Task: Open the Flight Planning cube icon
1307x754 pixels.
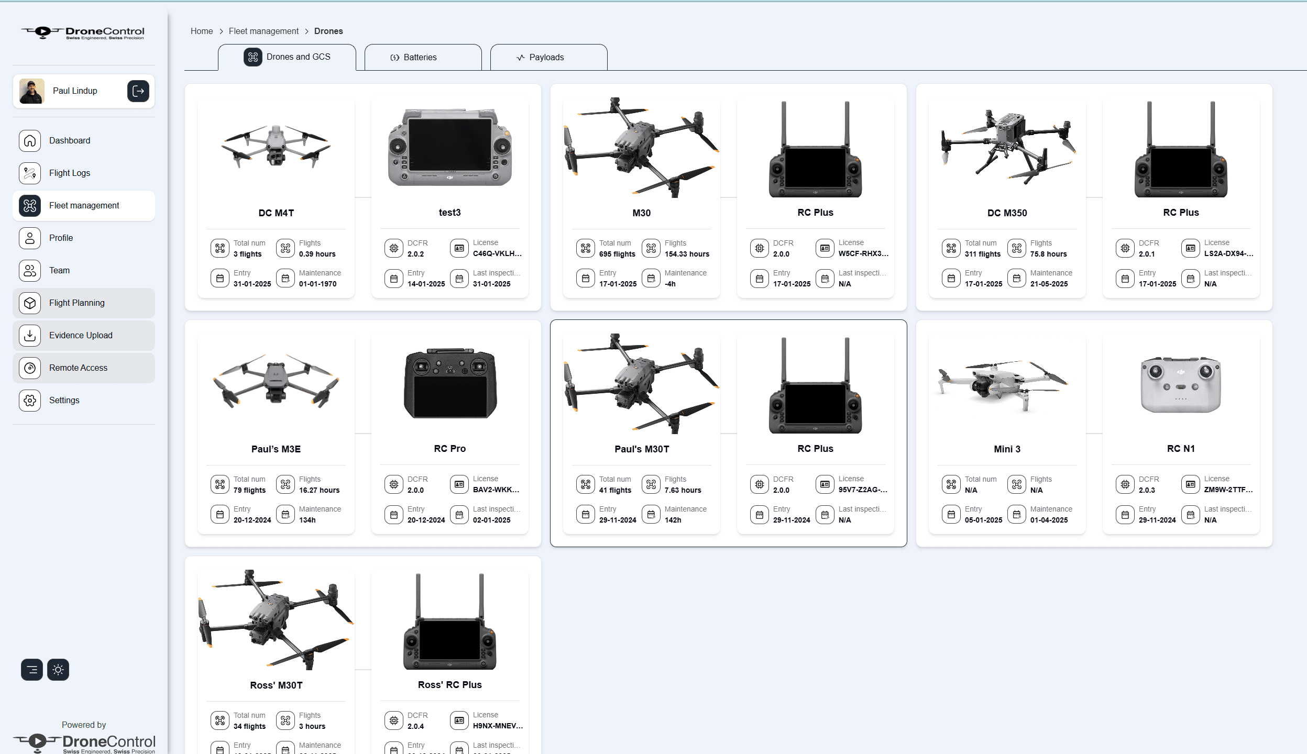Action: coord(30,303)
